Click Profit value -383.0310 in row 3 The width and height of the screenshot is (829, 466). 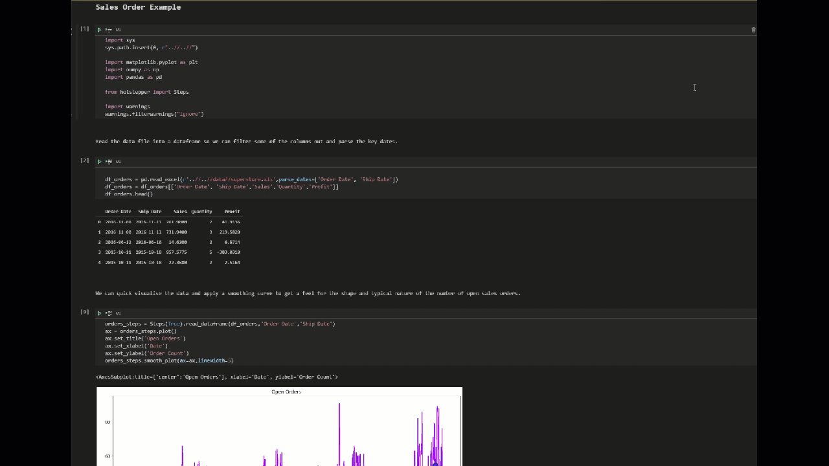pyautogui.click(x=229, y=252)
